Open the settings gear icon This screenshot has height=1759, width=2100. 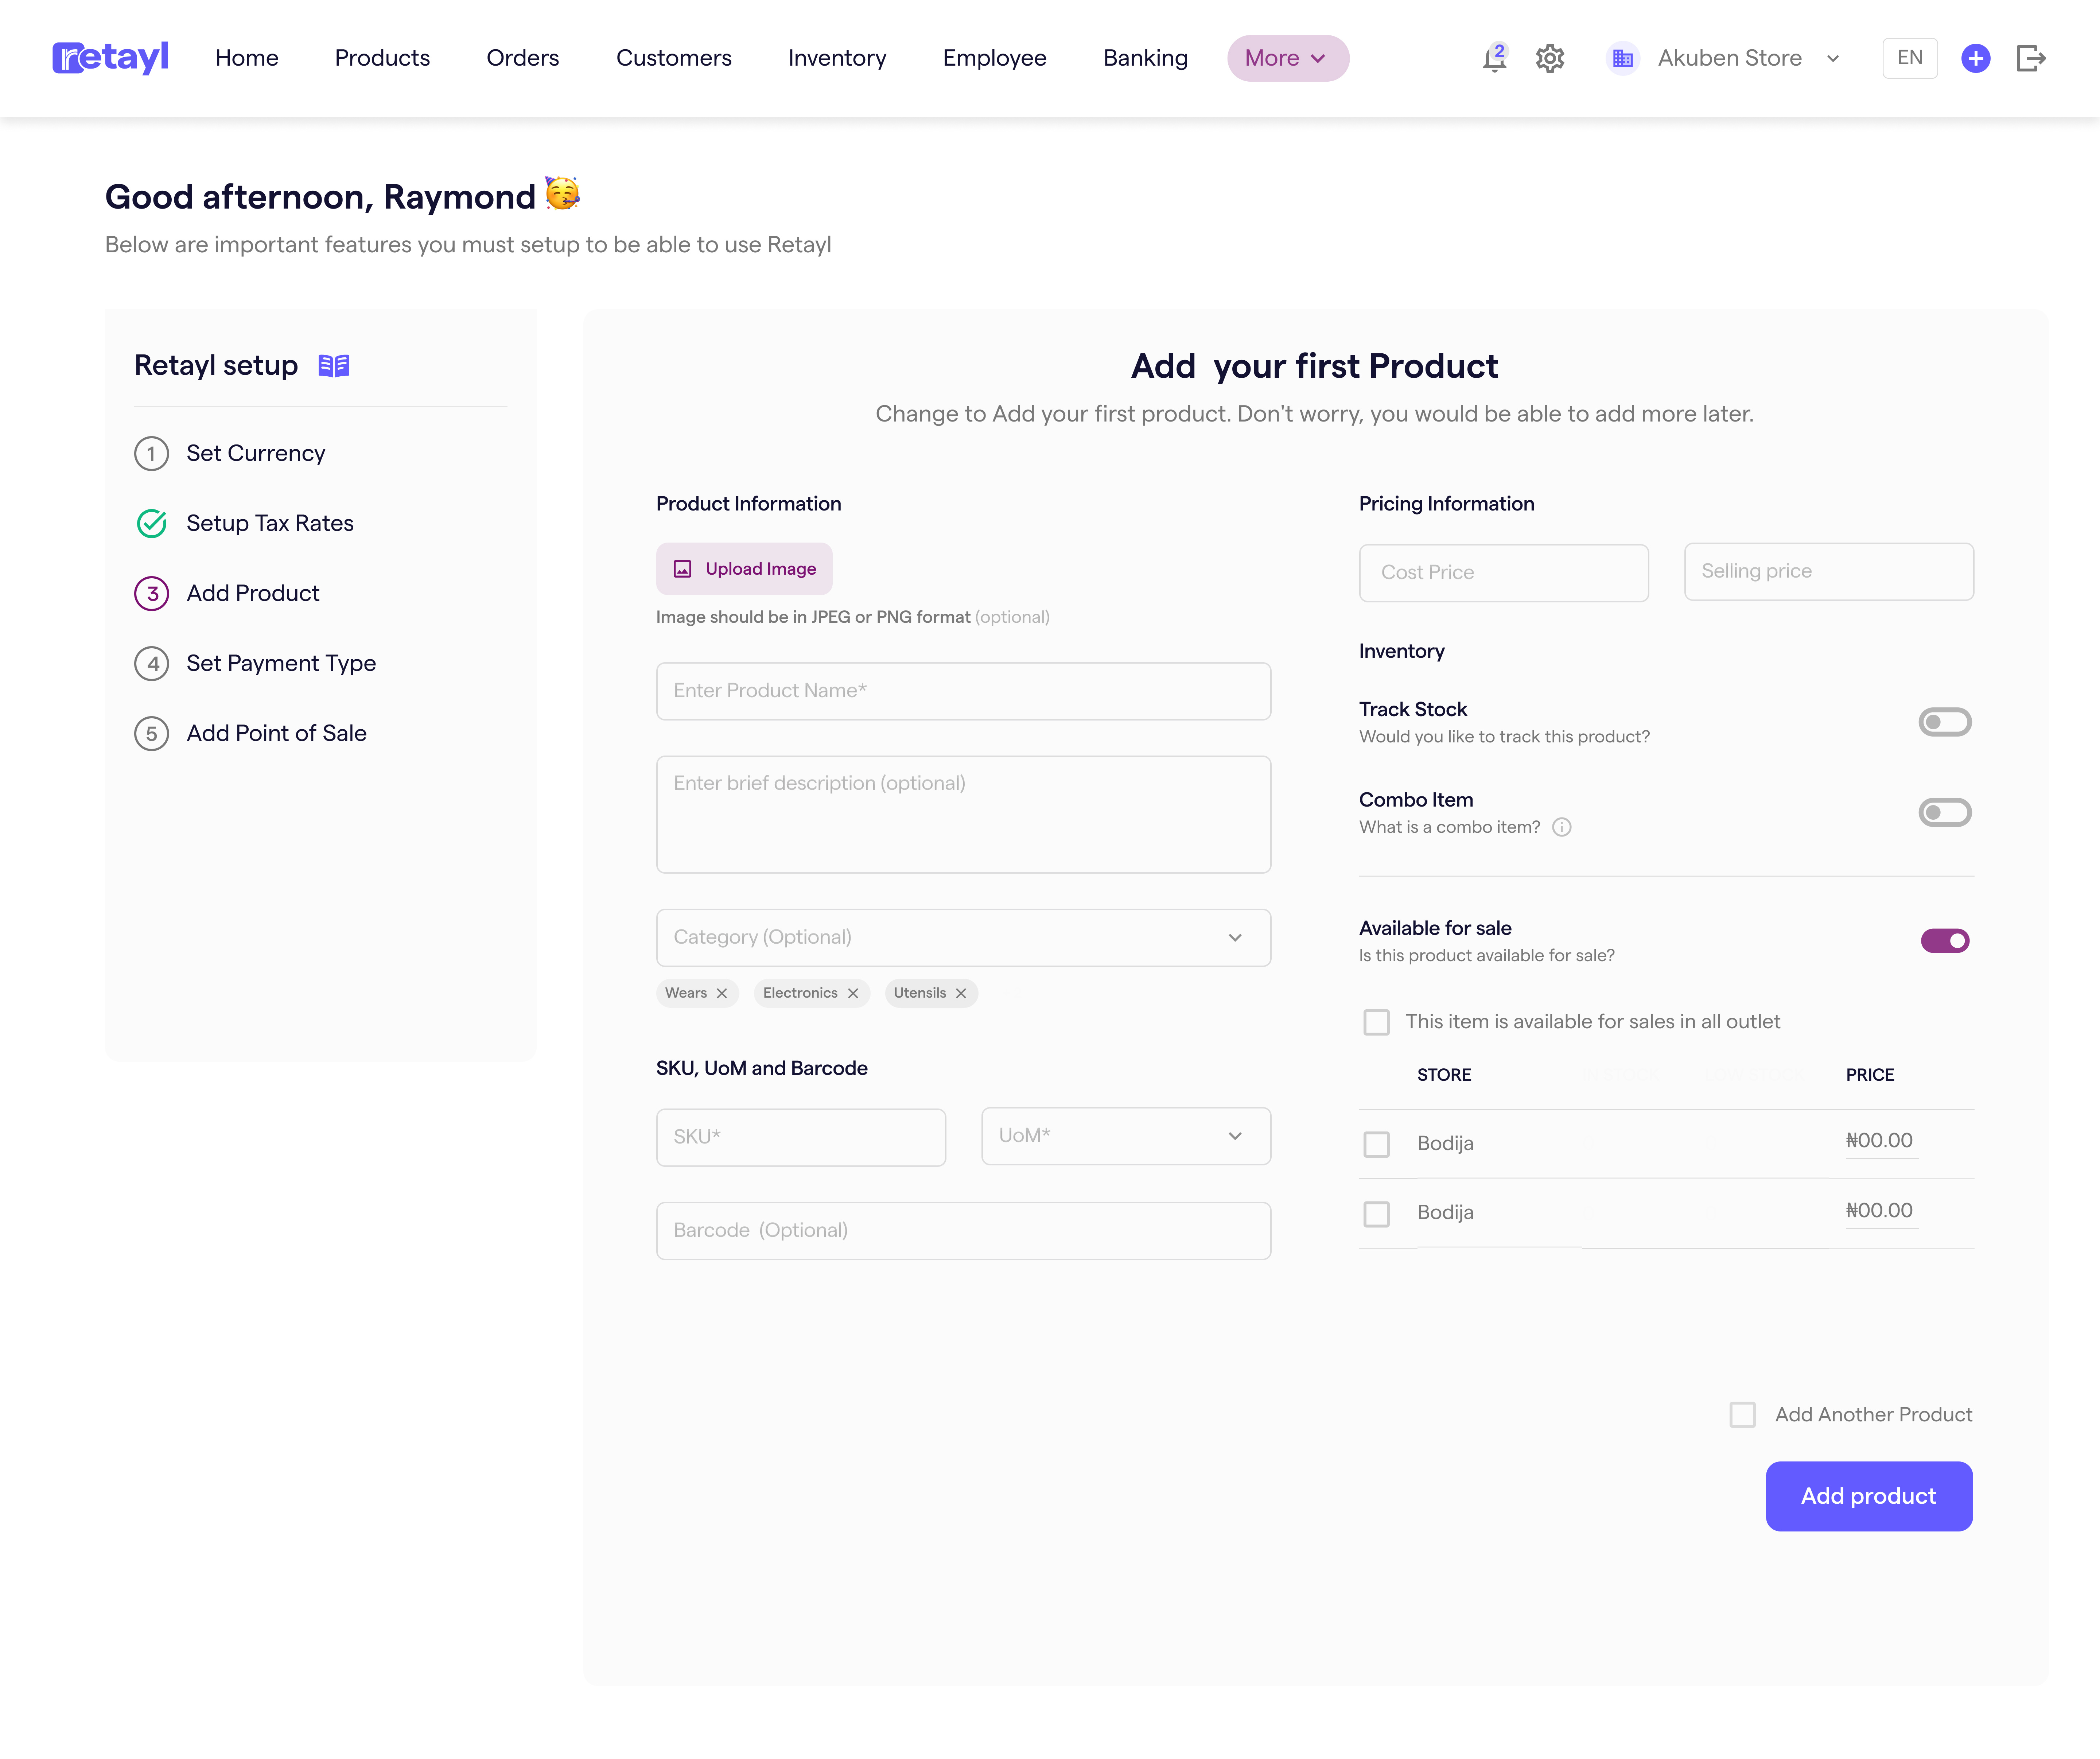(1549, 58)
